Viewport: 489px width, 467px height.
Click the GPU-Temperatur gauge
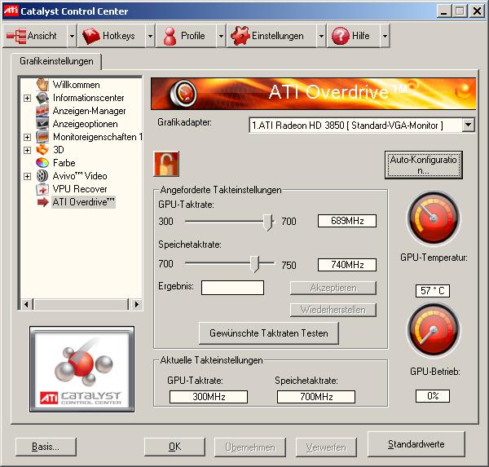(433, 218)
